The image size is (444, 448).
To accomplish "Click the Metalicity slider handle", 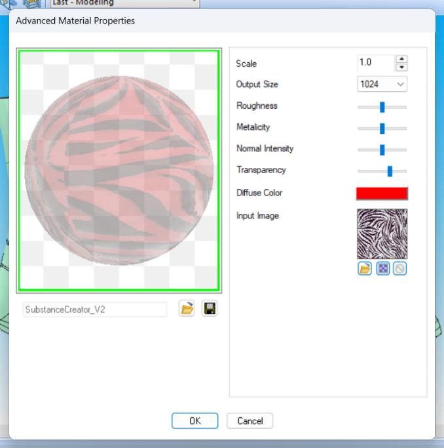I will [x=382, y=129].
